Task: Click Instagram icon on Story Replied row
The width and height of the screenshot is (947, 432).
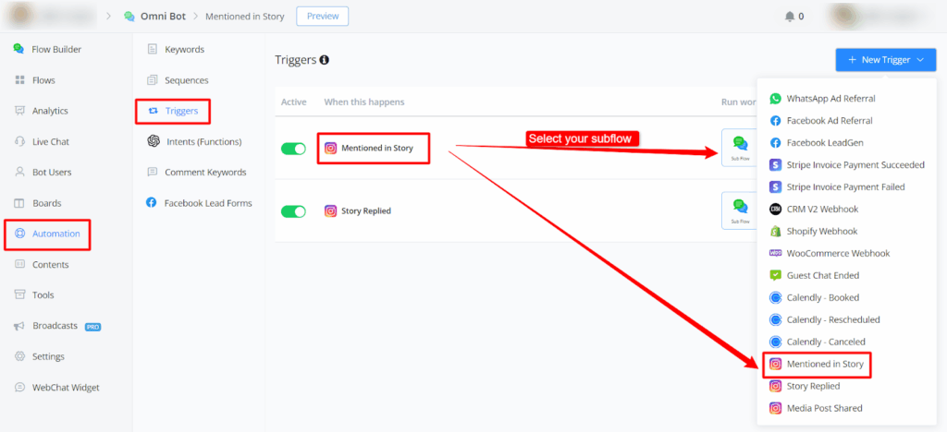Action: point(330,210)
